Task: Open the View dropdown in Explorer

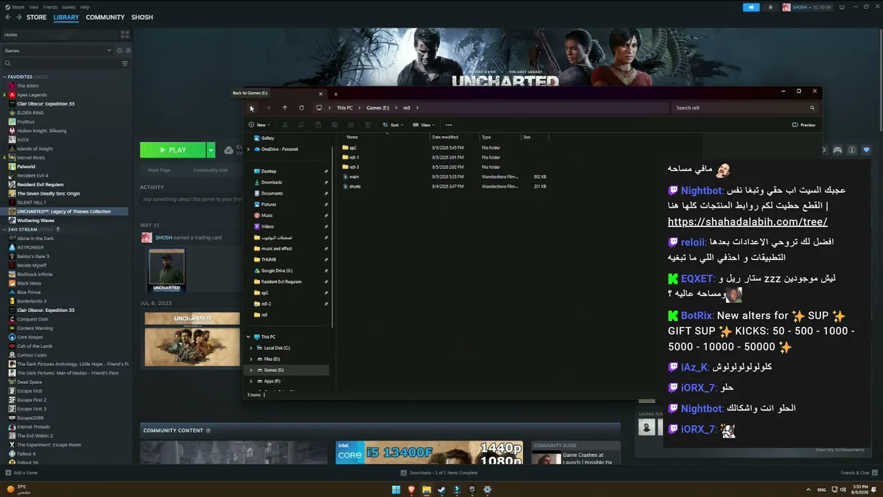Action: (x=424, y=125)
